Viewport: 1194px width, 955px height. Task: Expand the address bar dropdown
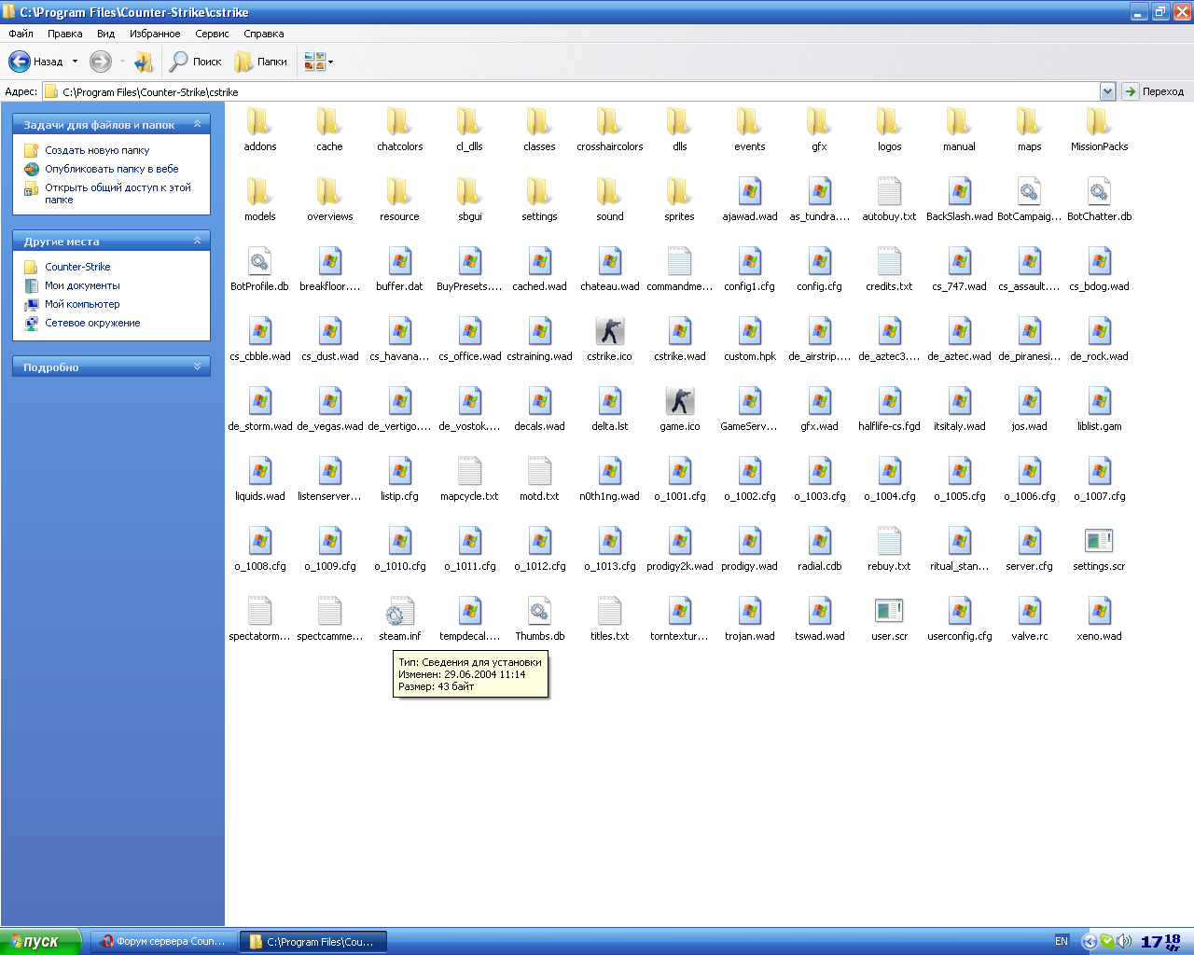tap(1107, 91)
